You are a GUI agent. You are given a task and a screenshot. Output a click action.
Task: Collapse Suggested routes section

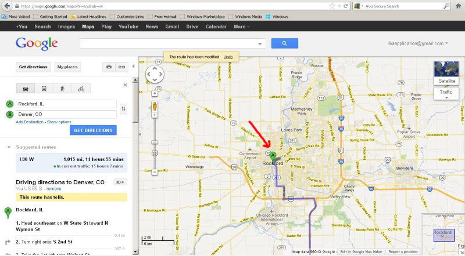pyautogui.click(x=9, y=147)
